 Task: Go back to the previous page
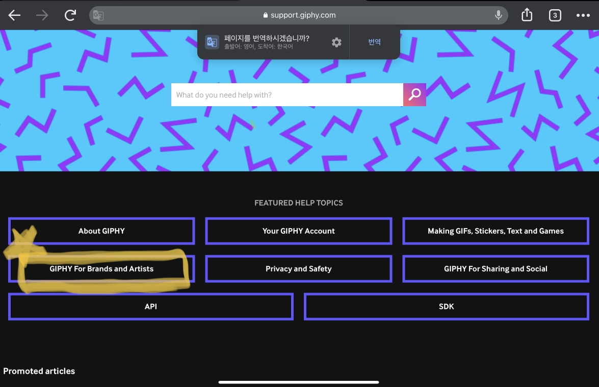pos(14,15)
